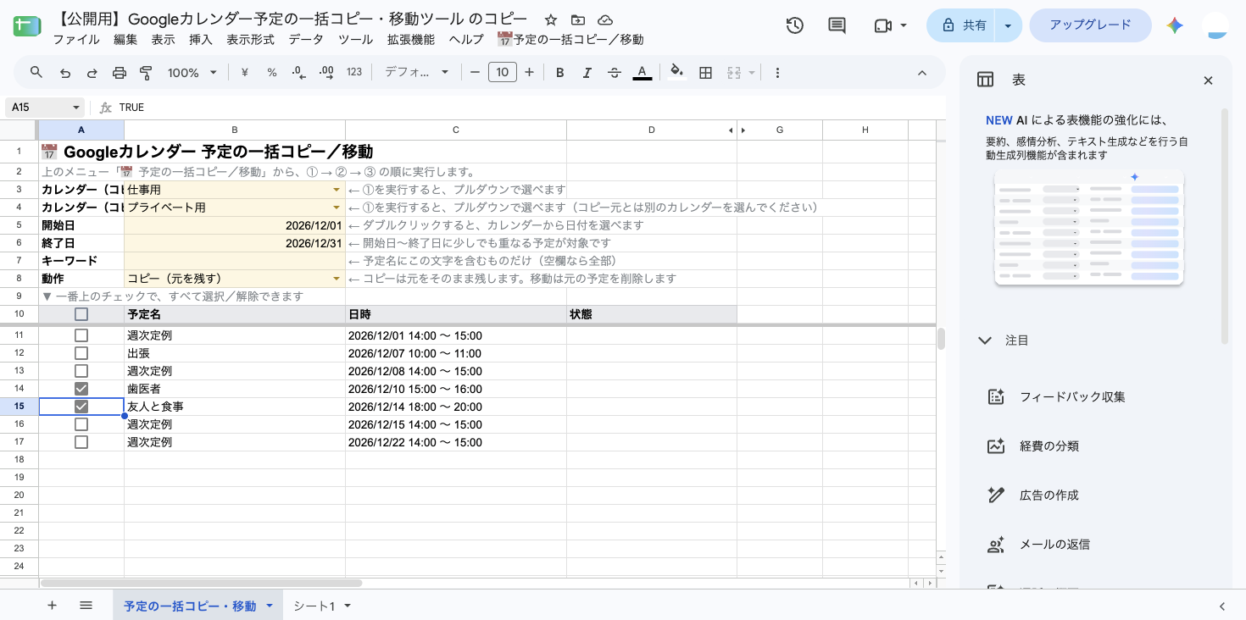Open the zoom 100% dropdown

point(192,73)
